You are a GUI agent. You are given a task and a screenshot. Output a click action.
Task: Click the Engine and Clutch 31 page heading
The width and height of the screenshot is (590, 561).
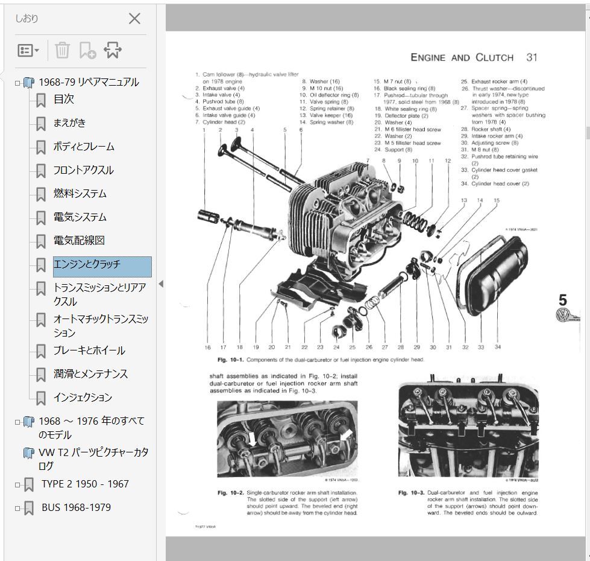click(x=474, y=57)
